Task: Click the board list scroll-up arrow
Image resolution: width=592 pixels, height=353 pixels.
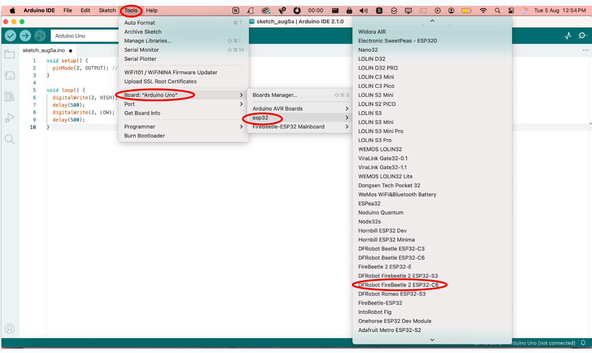Action: click(x=432, y=21)
